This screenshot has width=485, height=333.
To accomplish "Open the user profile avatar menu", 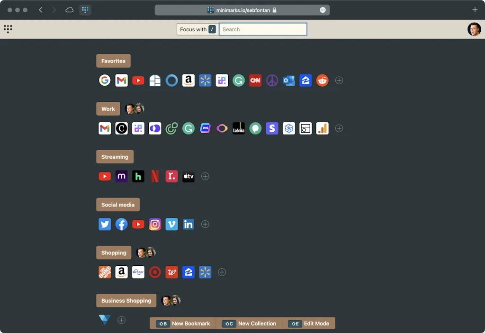I will [474, 29].
